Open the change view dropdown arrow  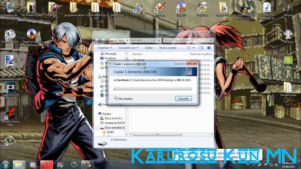(193, 48)
